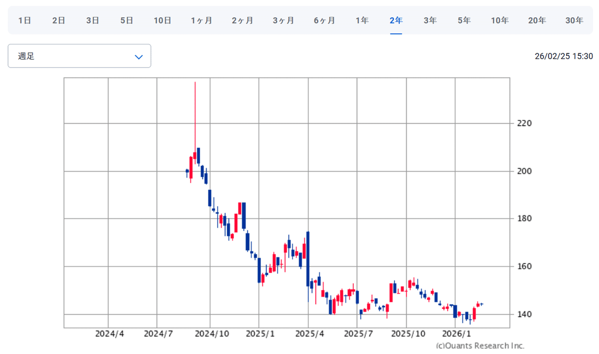Select the 30年 time range tab
599x354 pixels.
tap(575, 20)
